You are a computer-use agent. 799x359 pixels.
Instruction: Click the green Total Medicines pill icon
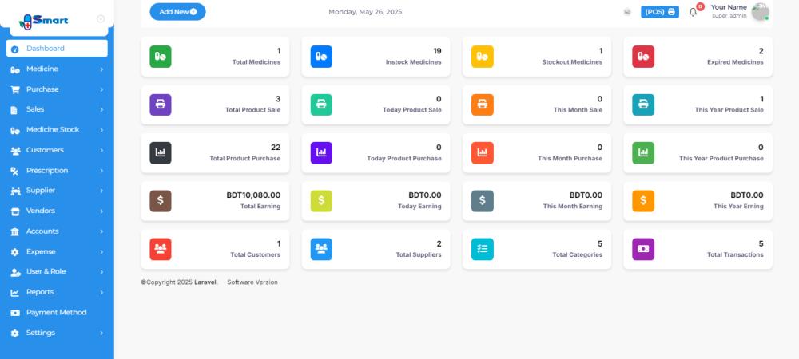click(161, 57)
